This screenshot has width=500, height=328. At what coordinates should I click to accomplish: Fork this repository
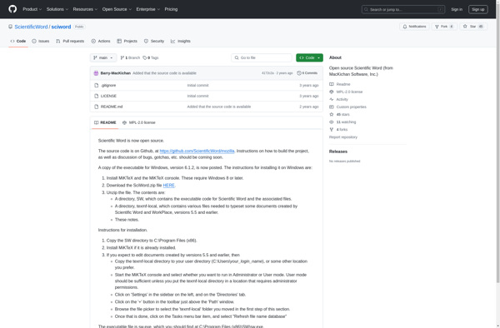click(444, 27)
